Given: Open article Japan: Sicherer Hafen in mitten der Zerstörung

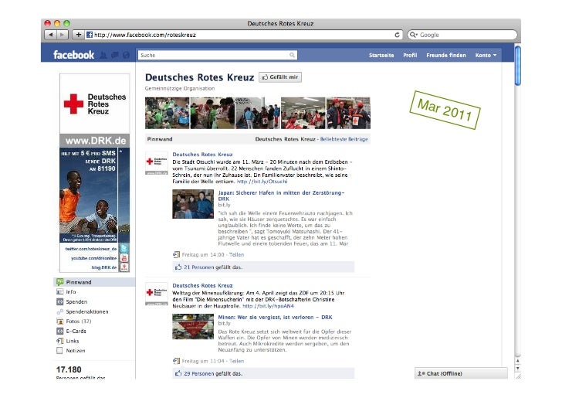Looking at the screenshot, I should click(281, 196).
